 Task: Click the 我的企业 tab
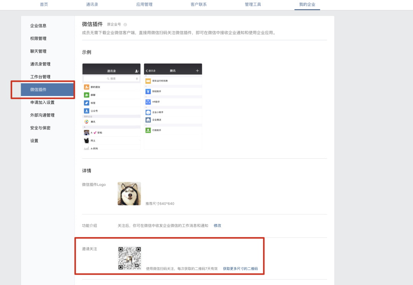point(307,5)
